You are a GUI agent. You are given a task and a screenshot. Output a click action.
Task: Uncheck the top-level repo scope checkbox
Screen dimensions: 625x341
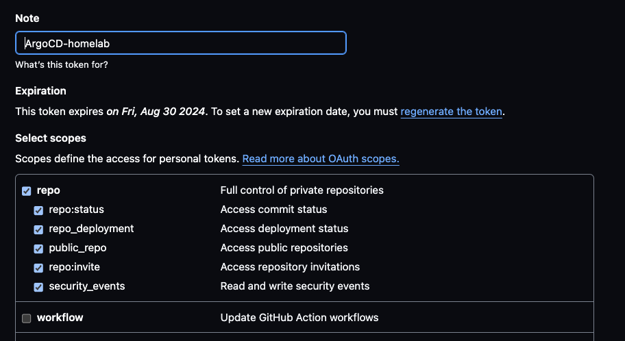pos(27,191)
